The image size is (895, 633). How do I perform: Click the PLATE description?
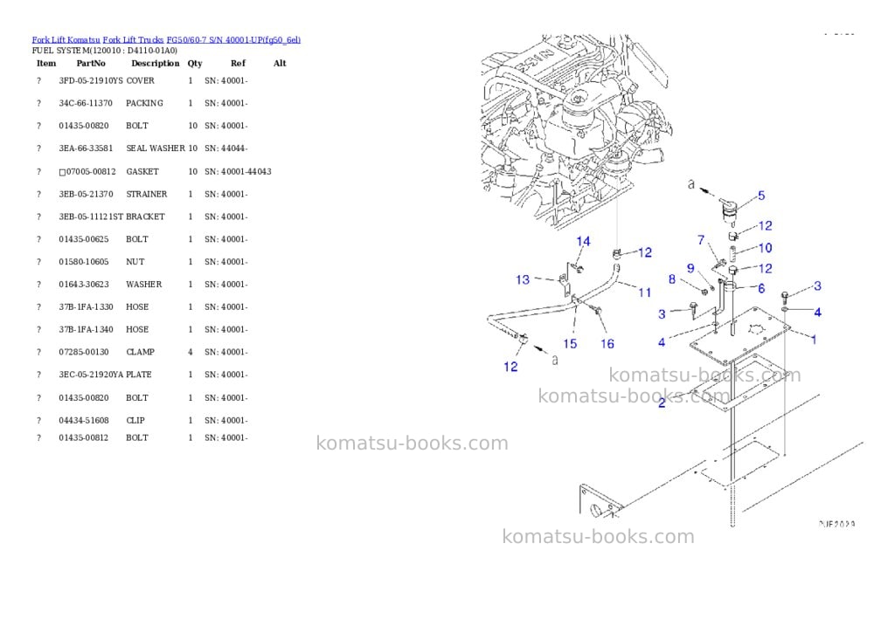coord(139,375)
